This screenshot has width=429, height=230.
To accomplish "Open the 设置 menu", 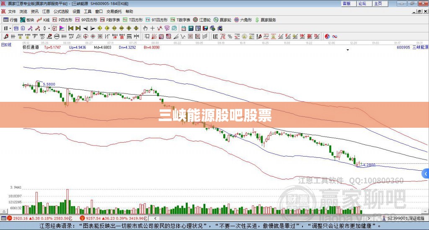I will tap(76, 11).
